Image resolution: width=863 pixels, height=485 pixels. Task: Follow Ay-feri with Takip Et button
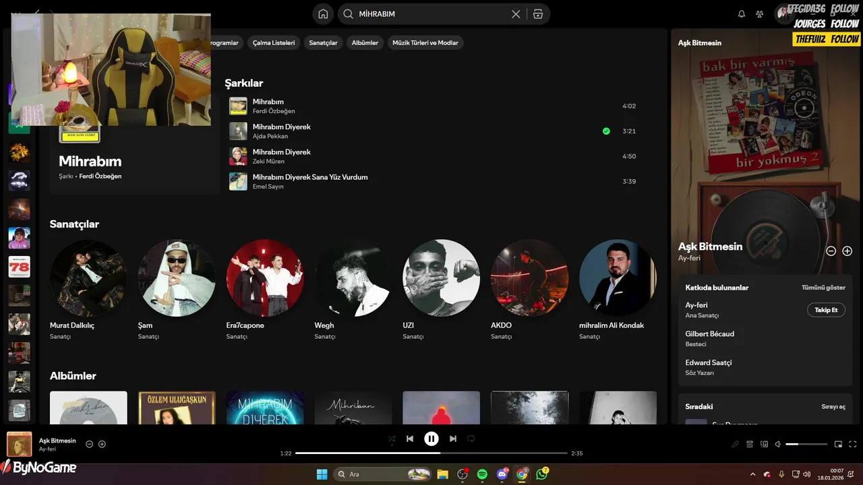pyautogui.click(x=826, y=310)
